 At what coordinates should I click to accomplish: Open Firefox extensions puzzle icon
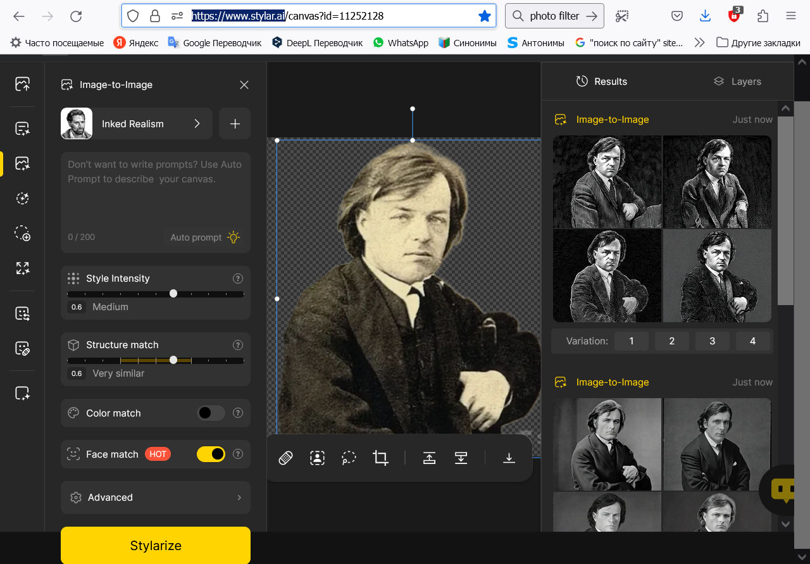pyautogui.click(x=763, y=16)
